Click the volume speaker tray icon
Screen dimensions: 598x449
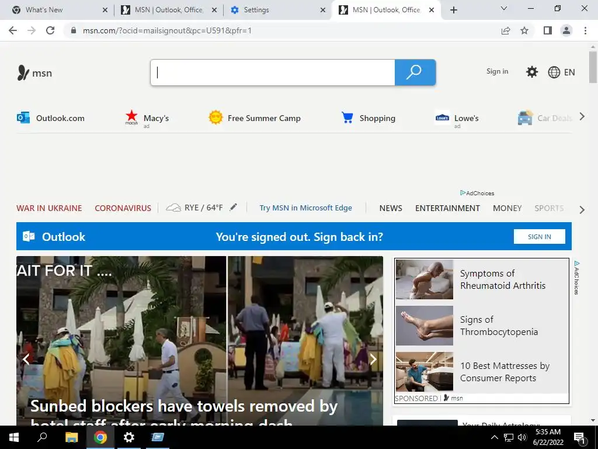pyautogui.click(x=522, y=437)
